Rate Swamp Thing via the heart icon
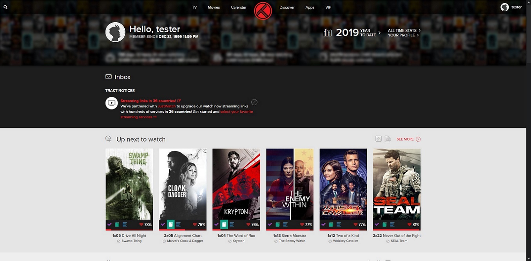531x261 pixels. 141,225
